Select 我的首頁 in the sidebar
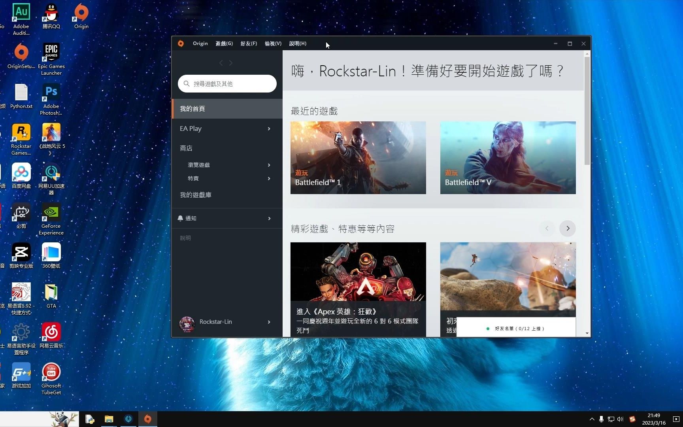683x427 pixels. tap(227, 109)
